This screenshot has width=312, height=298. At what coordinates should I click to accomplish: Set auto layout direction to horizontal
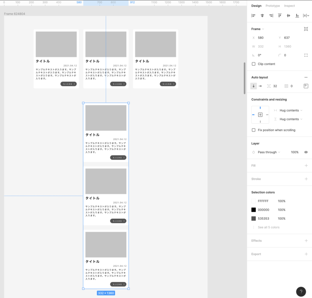click(x=260, y=86)
